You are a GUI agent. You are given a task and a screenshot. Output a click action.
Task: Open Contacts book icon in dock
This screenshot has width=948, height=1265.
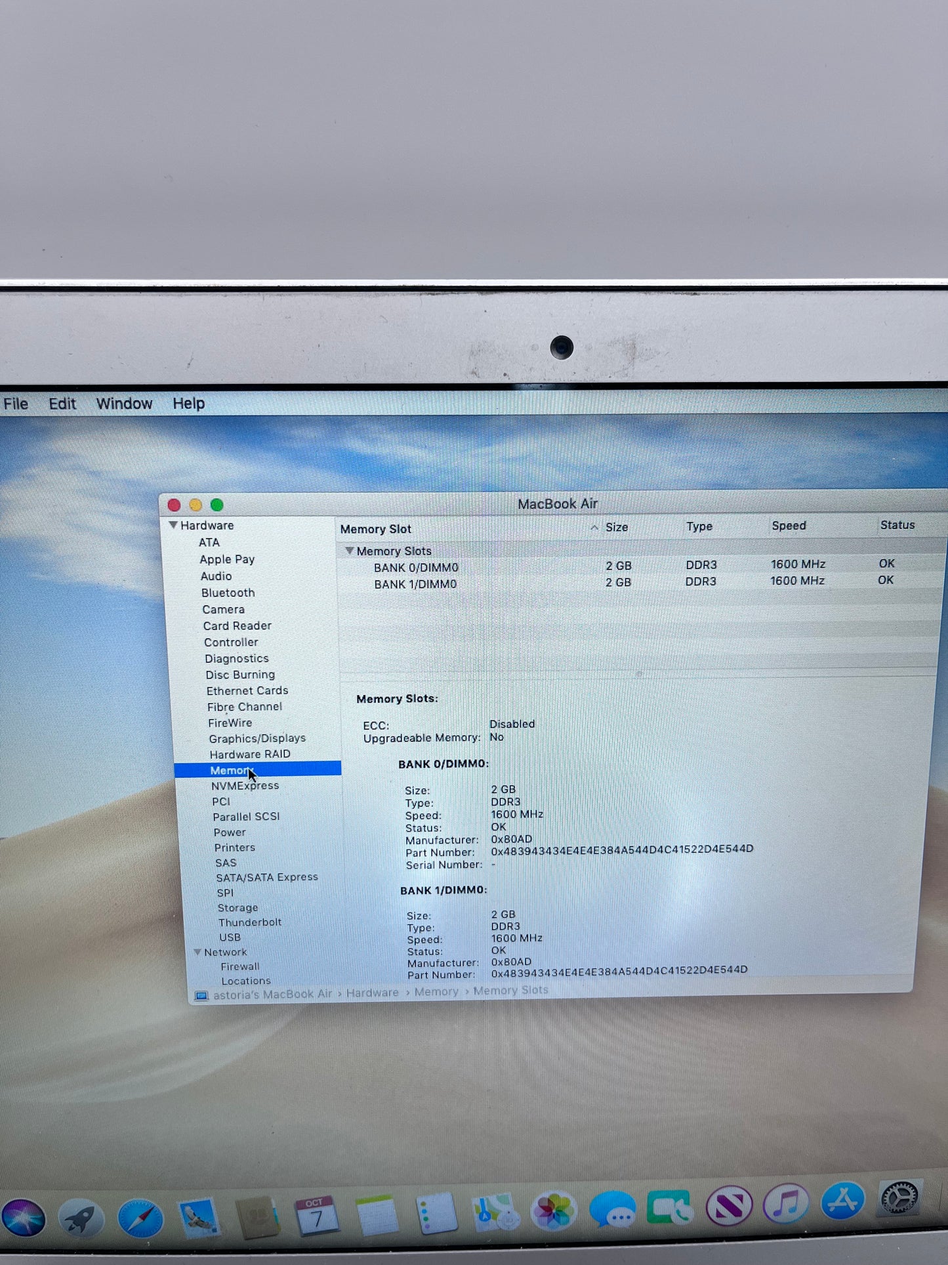(258, 1216)
